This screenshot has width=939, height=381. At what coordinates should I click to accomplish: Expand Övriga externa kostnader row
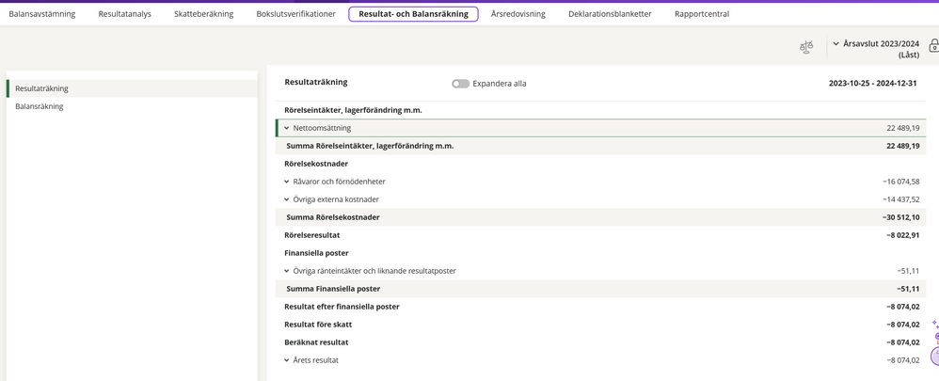(287, 199)
